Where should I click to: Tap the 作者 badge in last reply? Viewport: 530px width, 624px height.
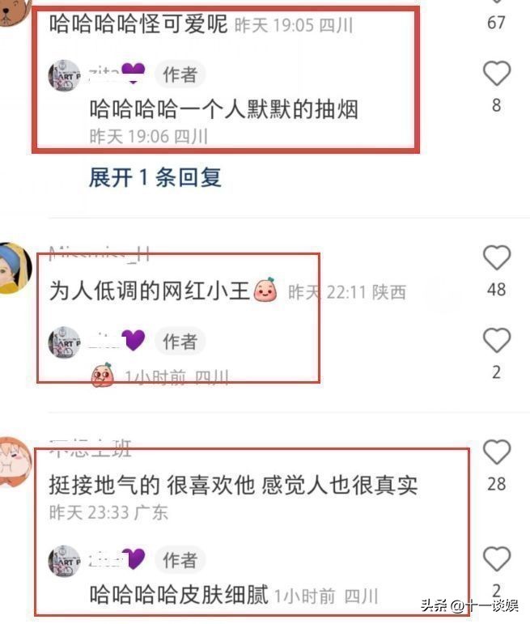180,560
